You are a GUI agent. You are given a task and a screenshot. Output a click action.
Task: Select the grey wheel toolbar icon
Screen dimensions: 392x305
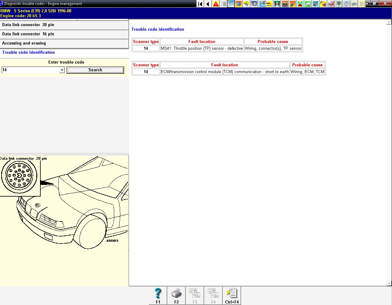pos(254,4)
